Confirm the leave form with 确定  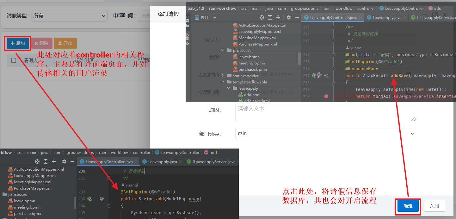pos(408,206)
